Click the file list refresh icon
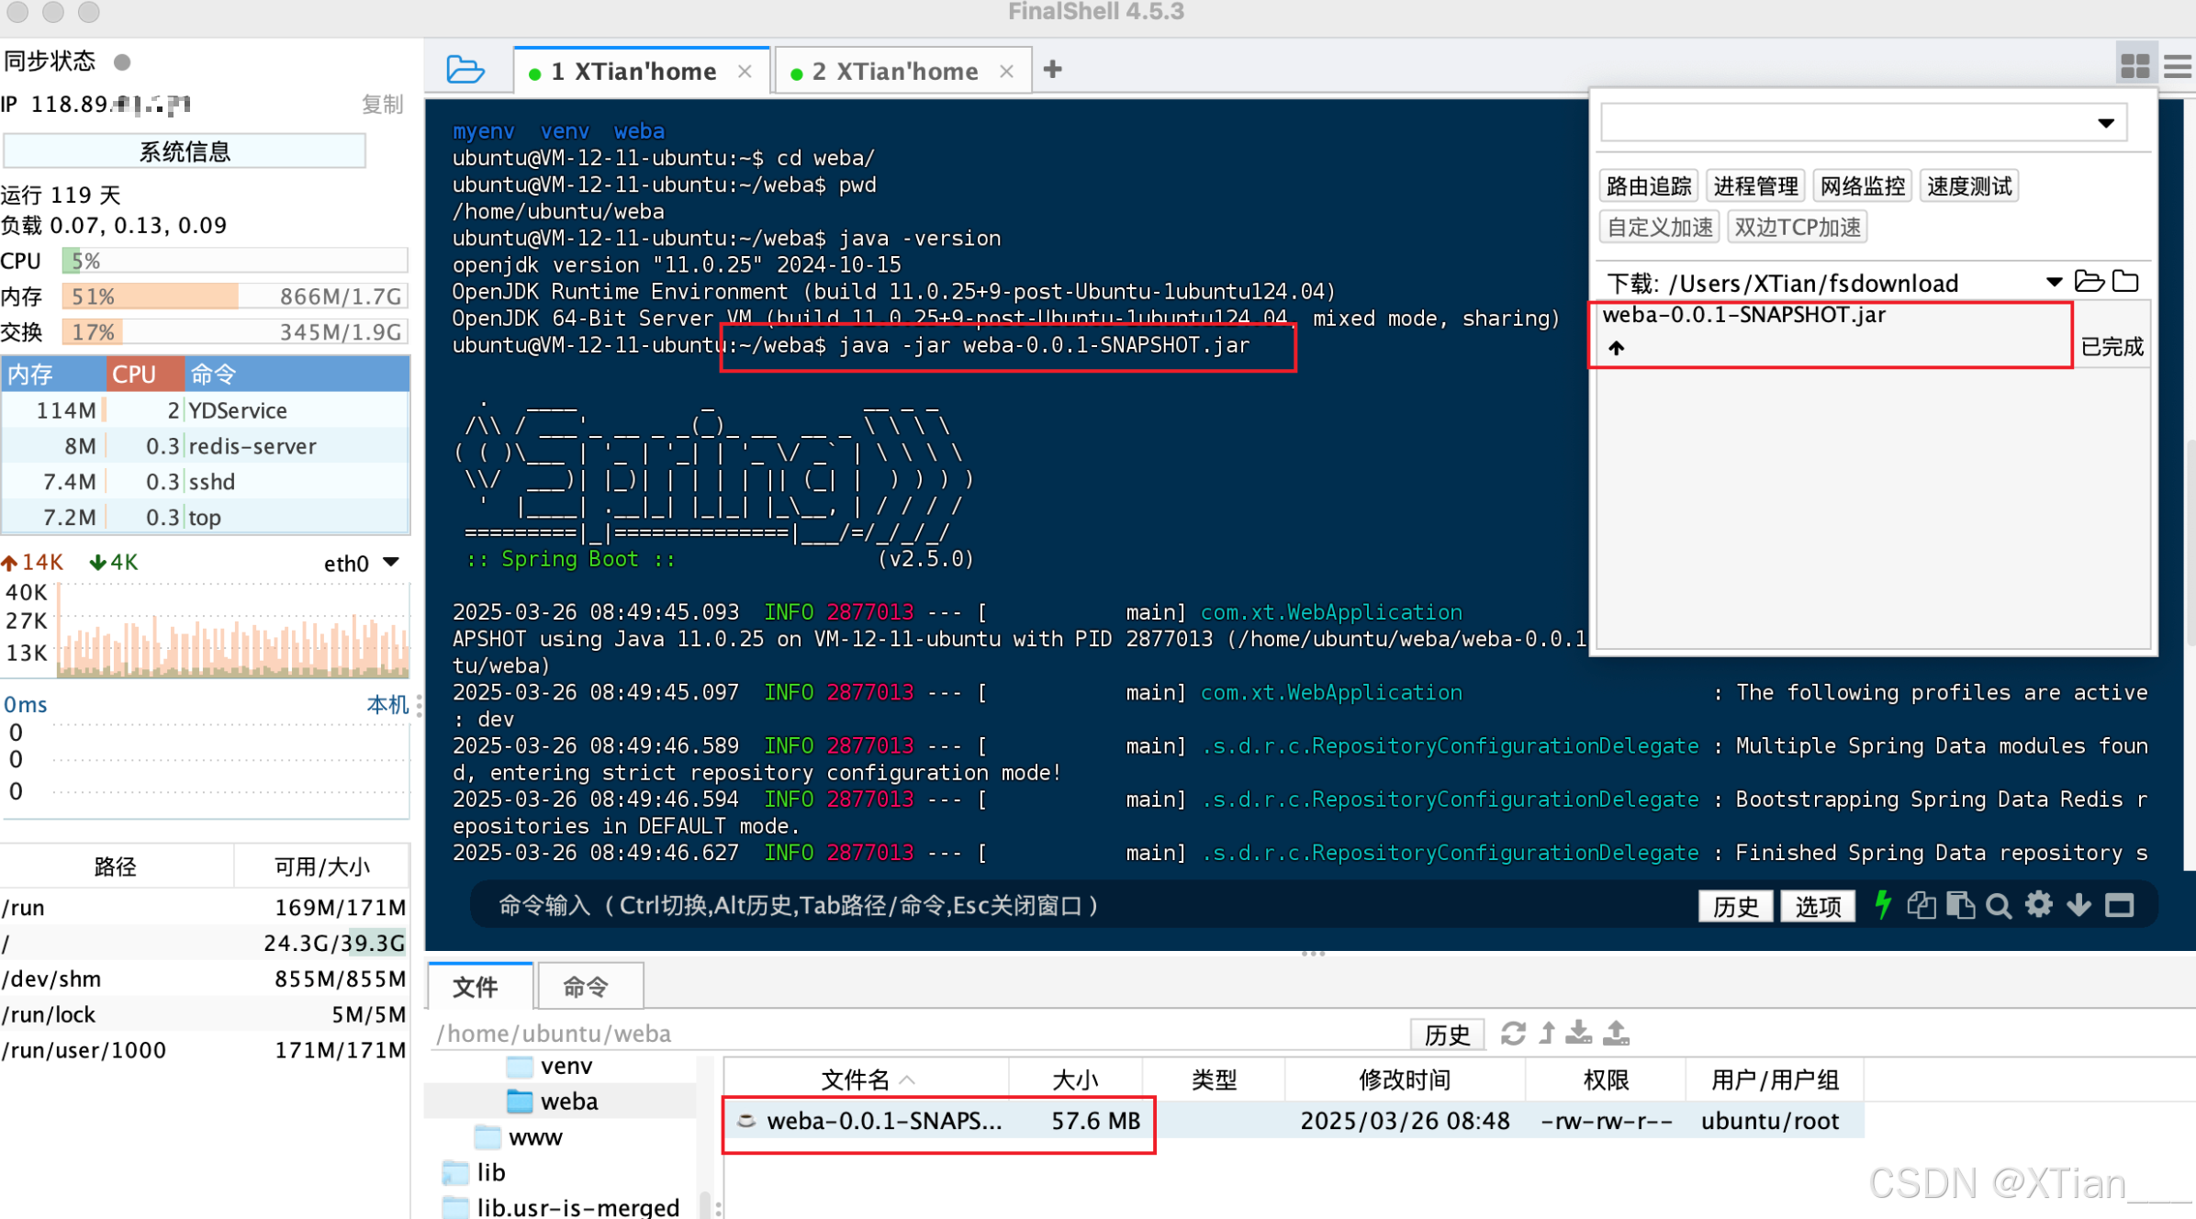2196x1219 pixels. 1513,1034
